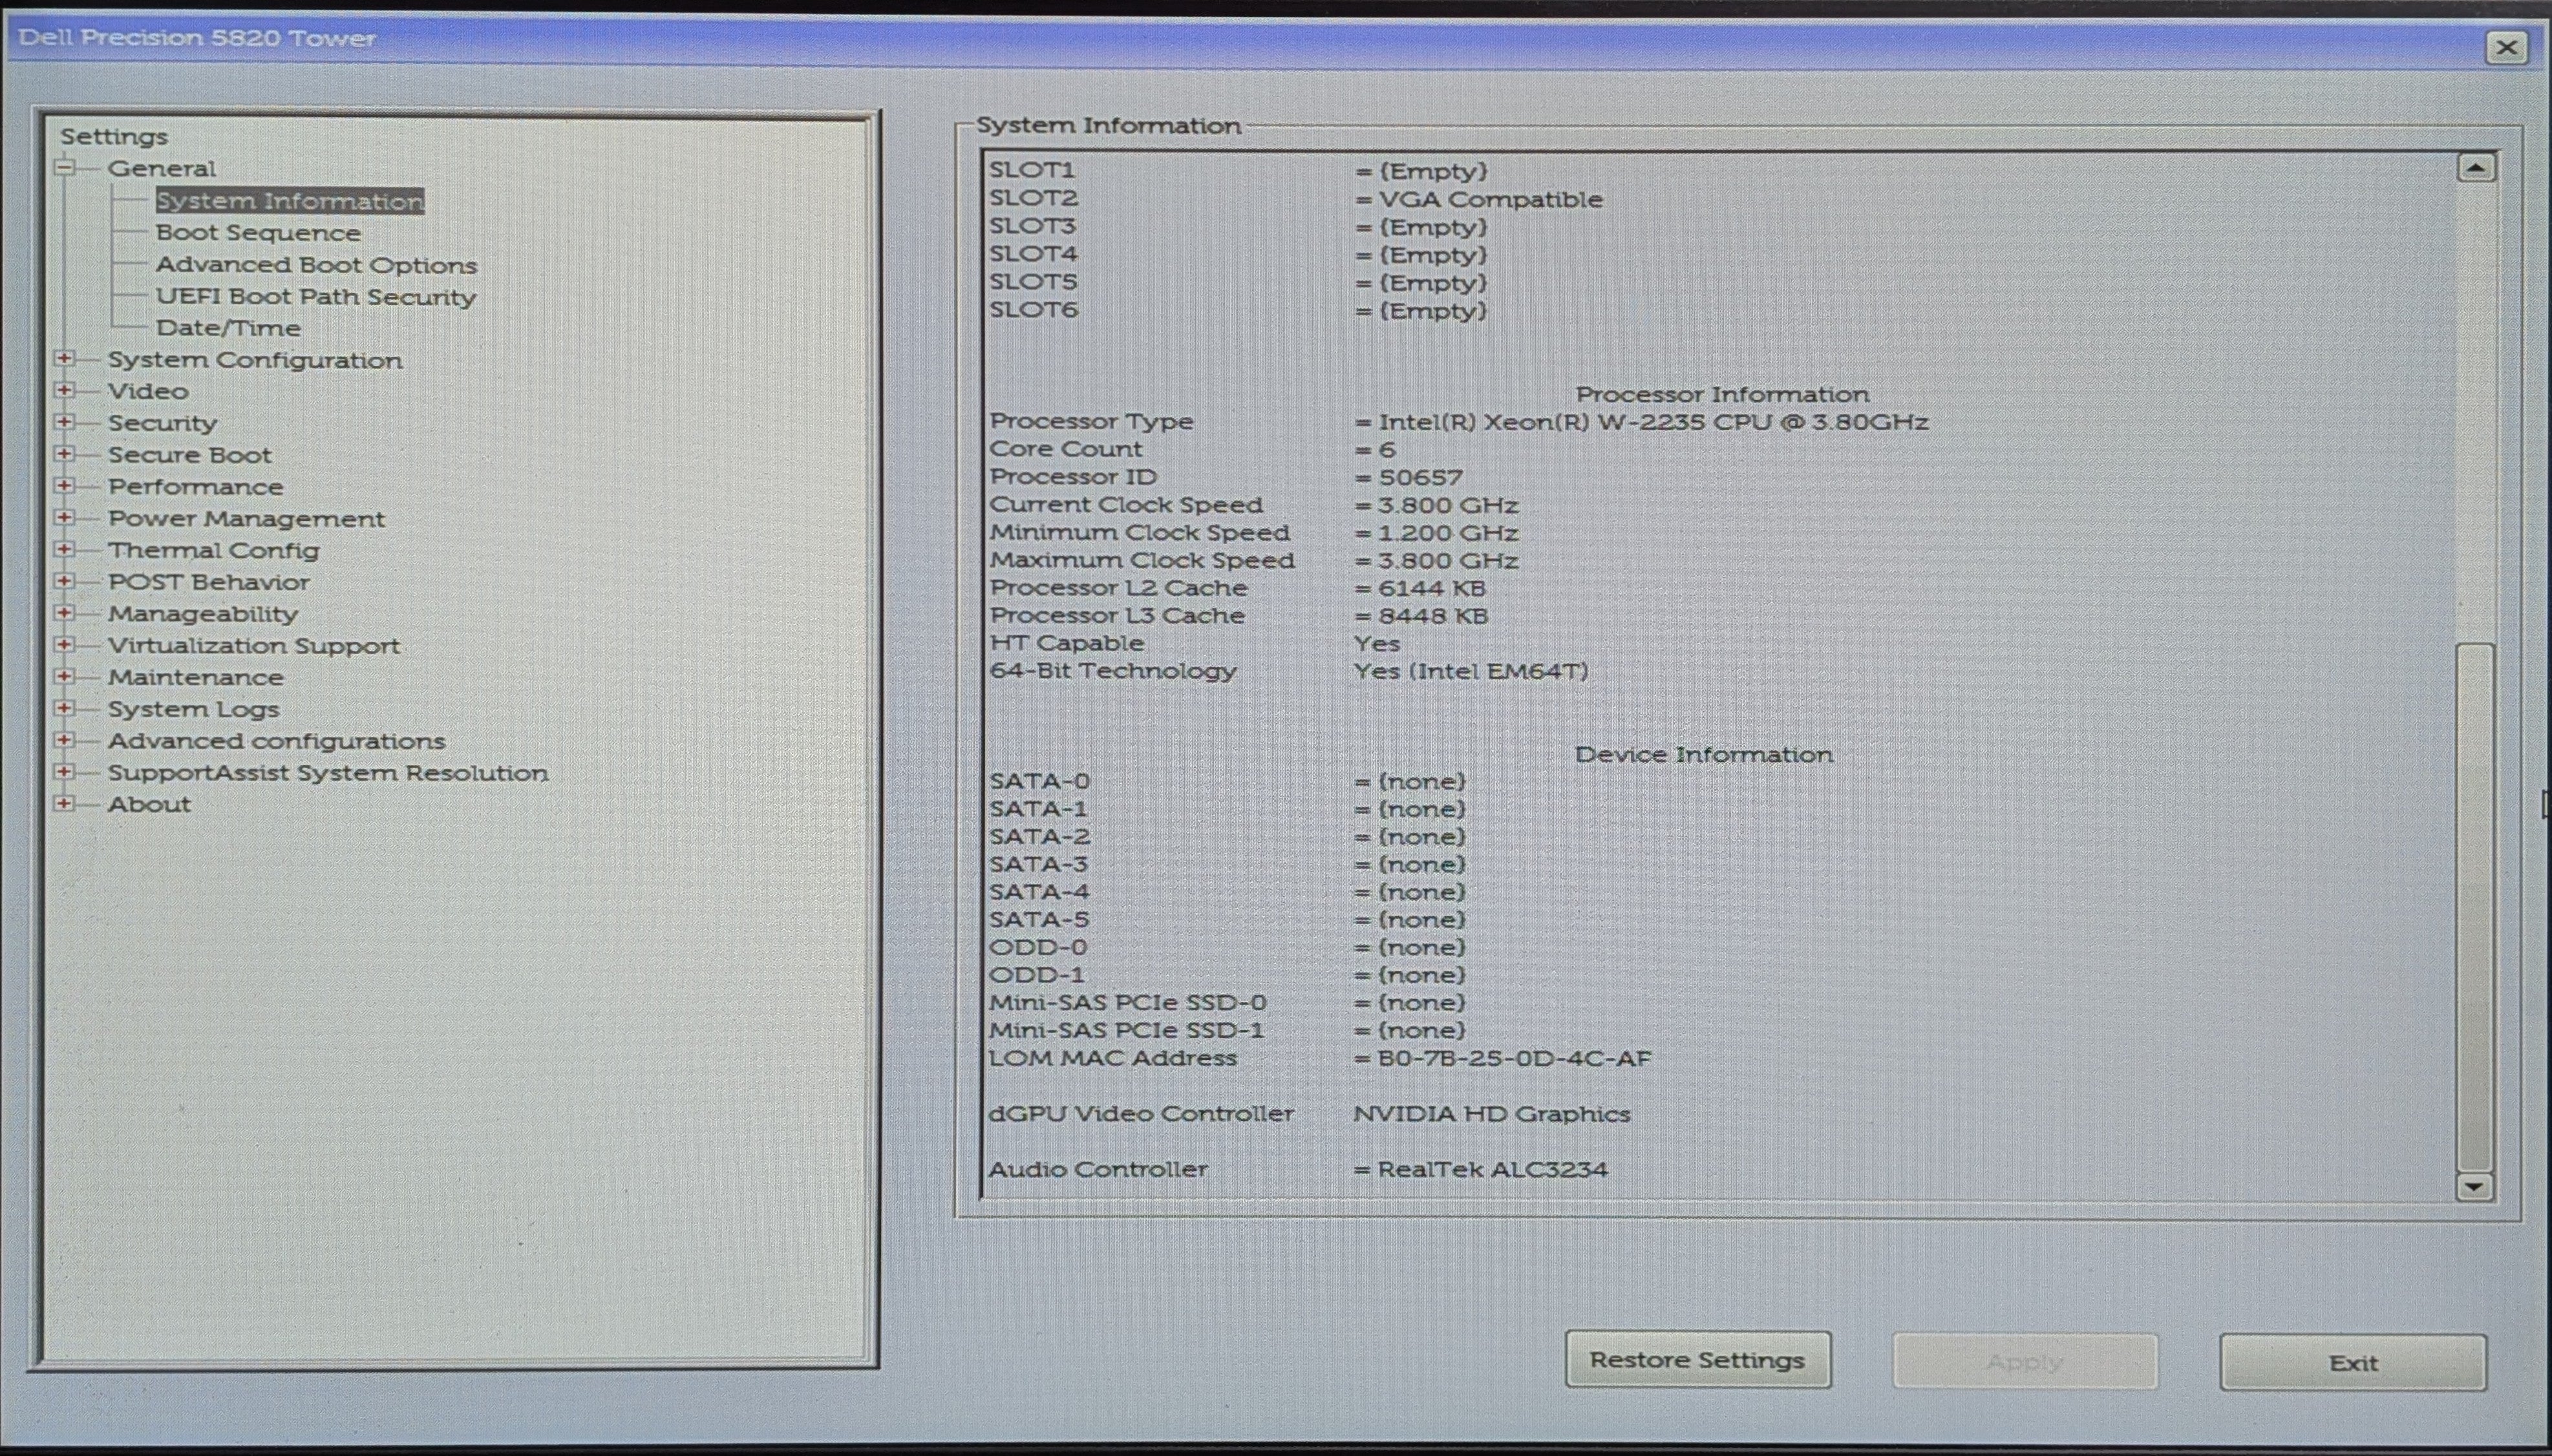Select the General label
Screen dimensions: 2552x1456
tap(161, 168)
